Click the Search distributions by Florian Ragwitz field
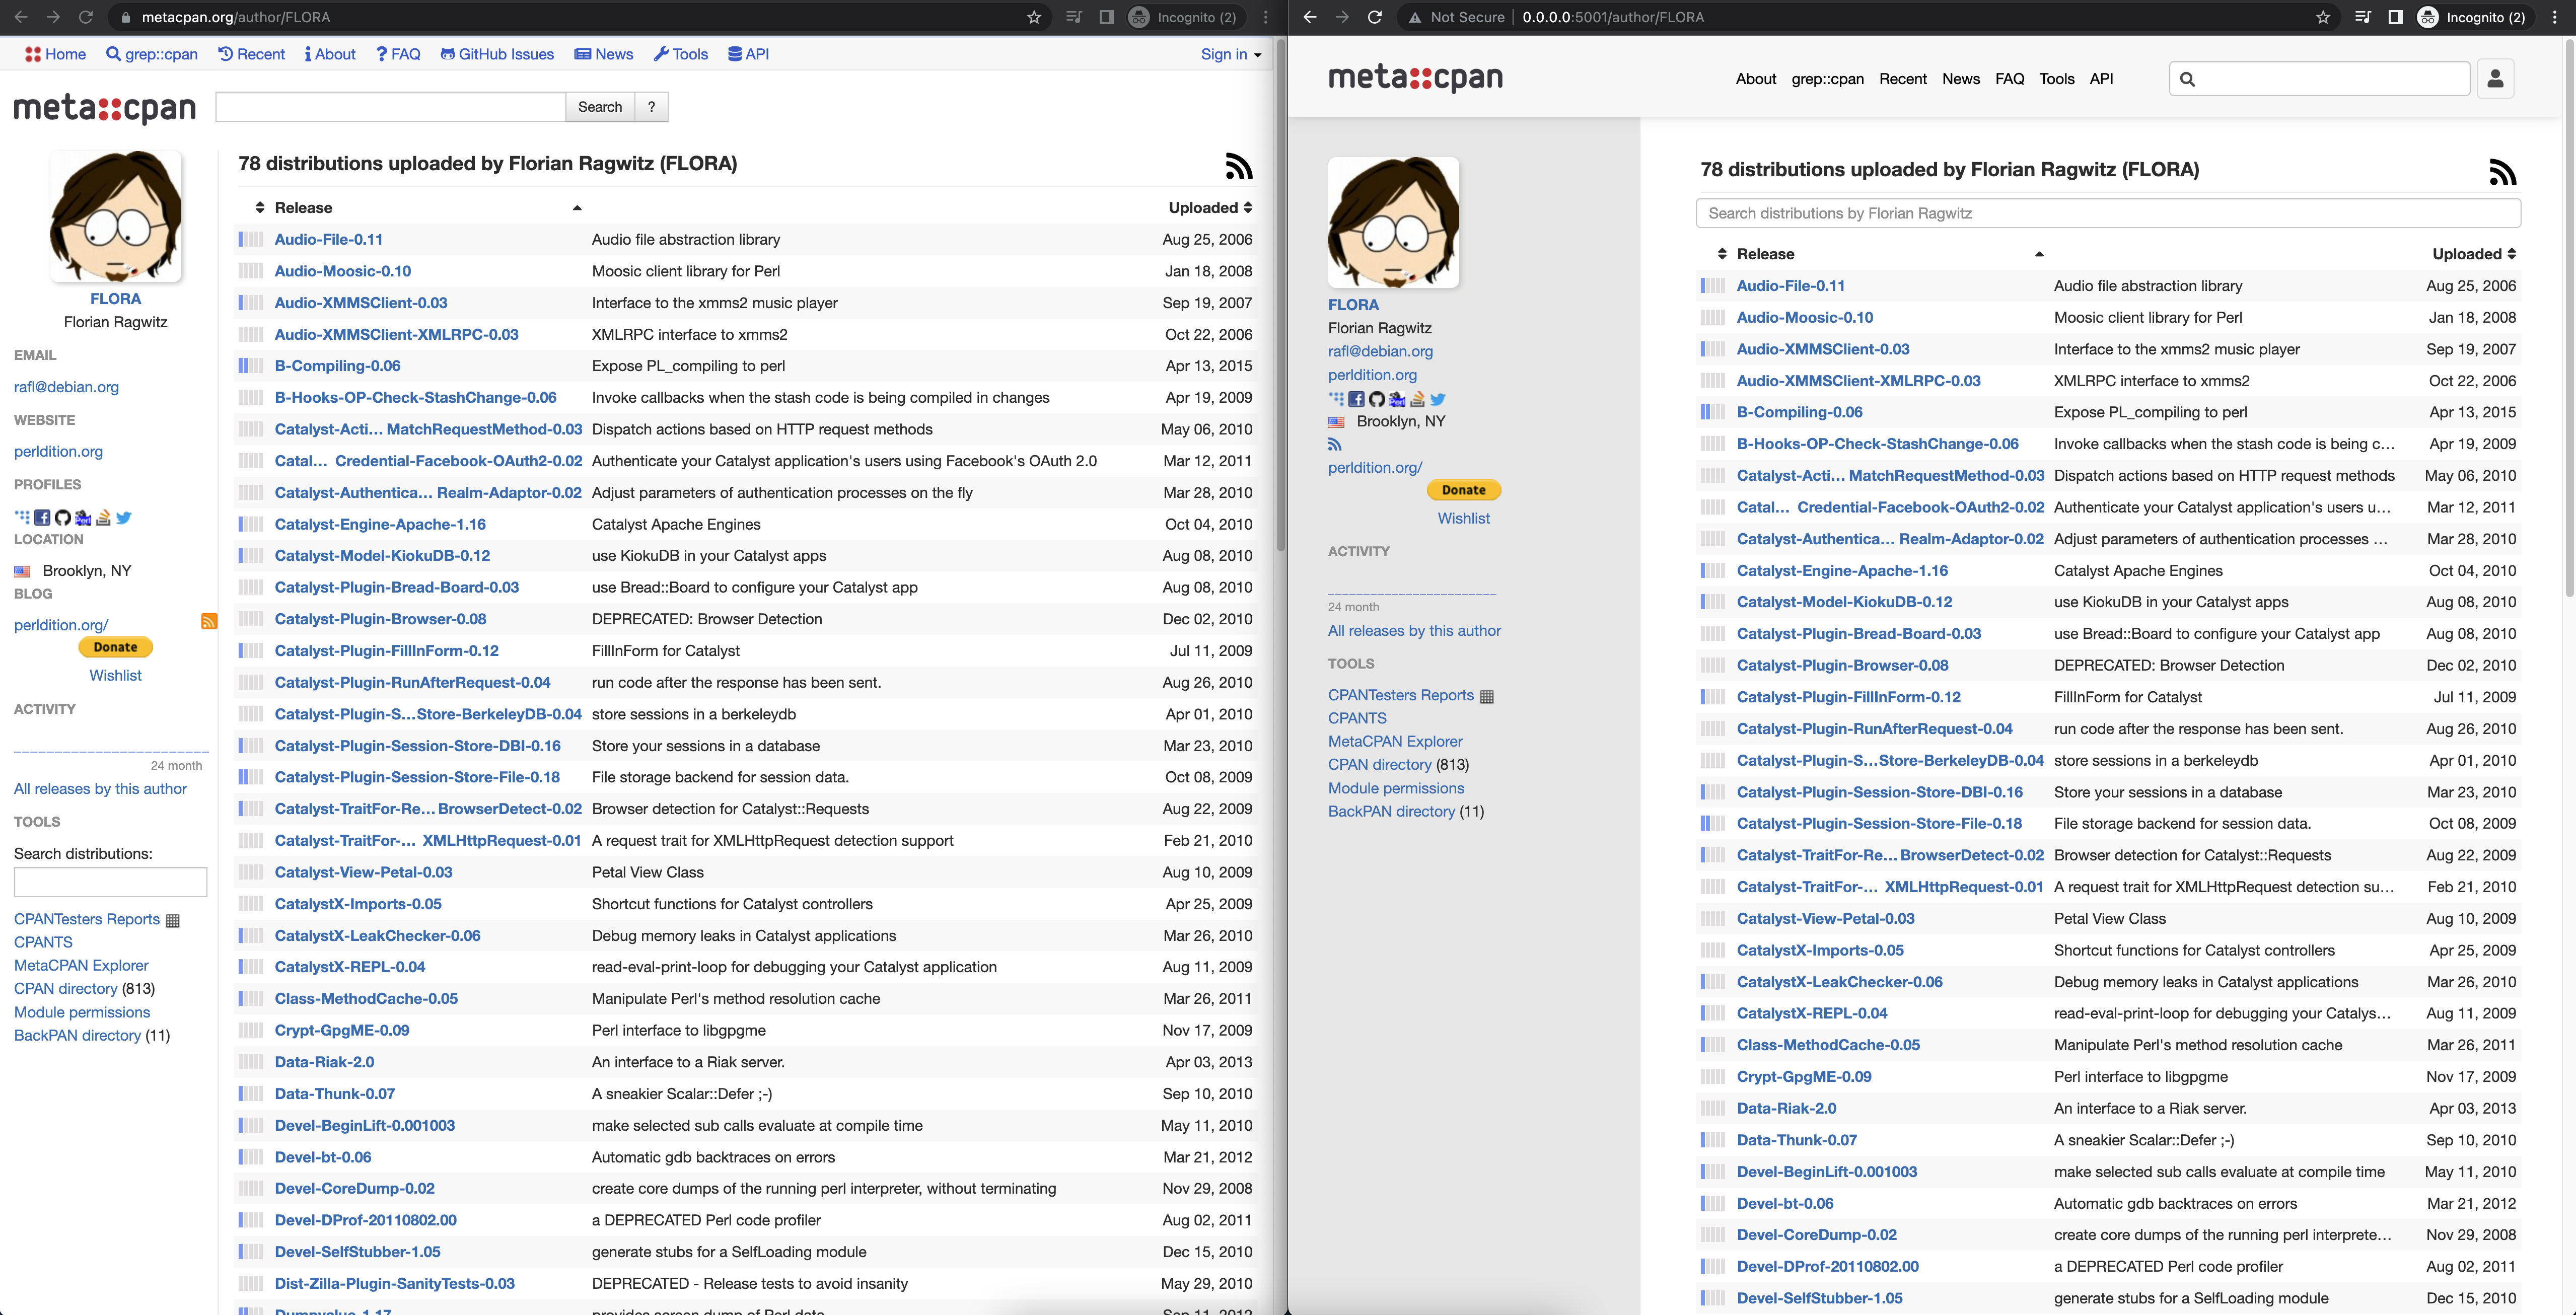Image resolution: width=2576 pixels, height=1315 pixels. 2108,213
